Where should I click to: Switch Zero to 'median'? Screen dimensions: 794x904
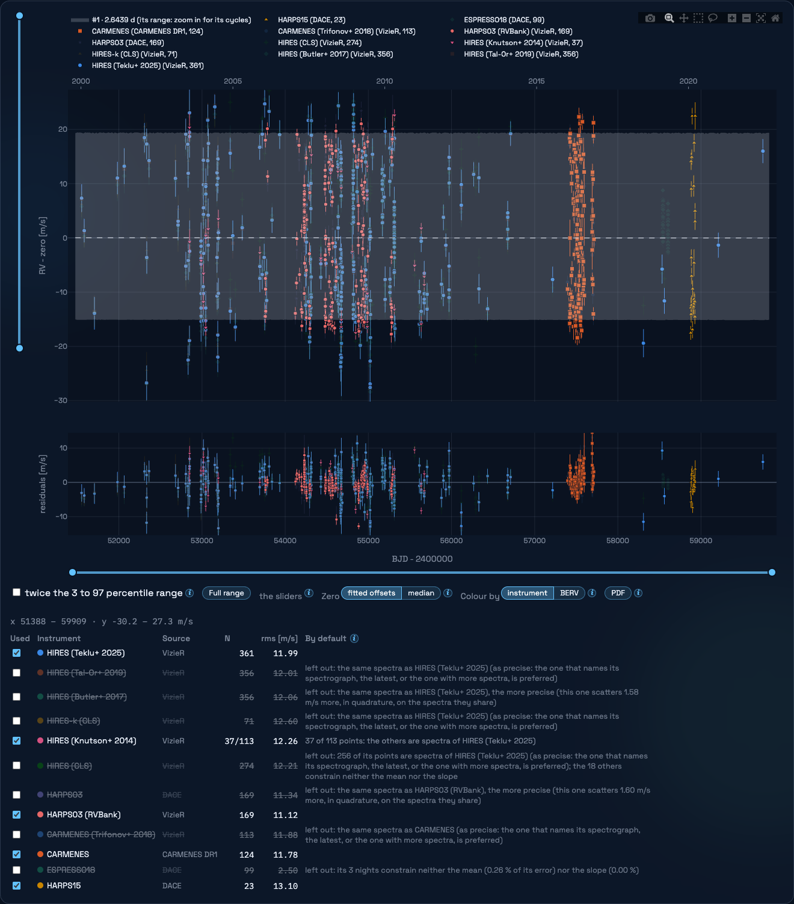421,593
